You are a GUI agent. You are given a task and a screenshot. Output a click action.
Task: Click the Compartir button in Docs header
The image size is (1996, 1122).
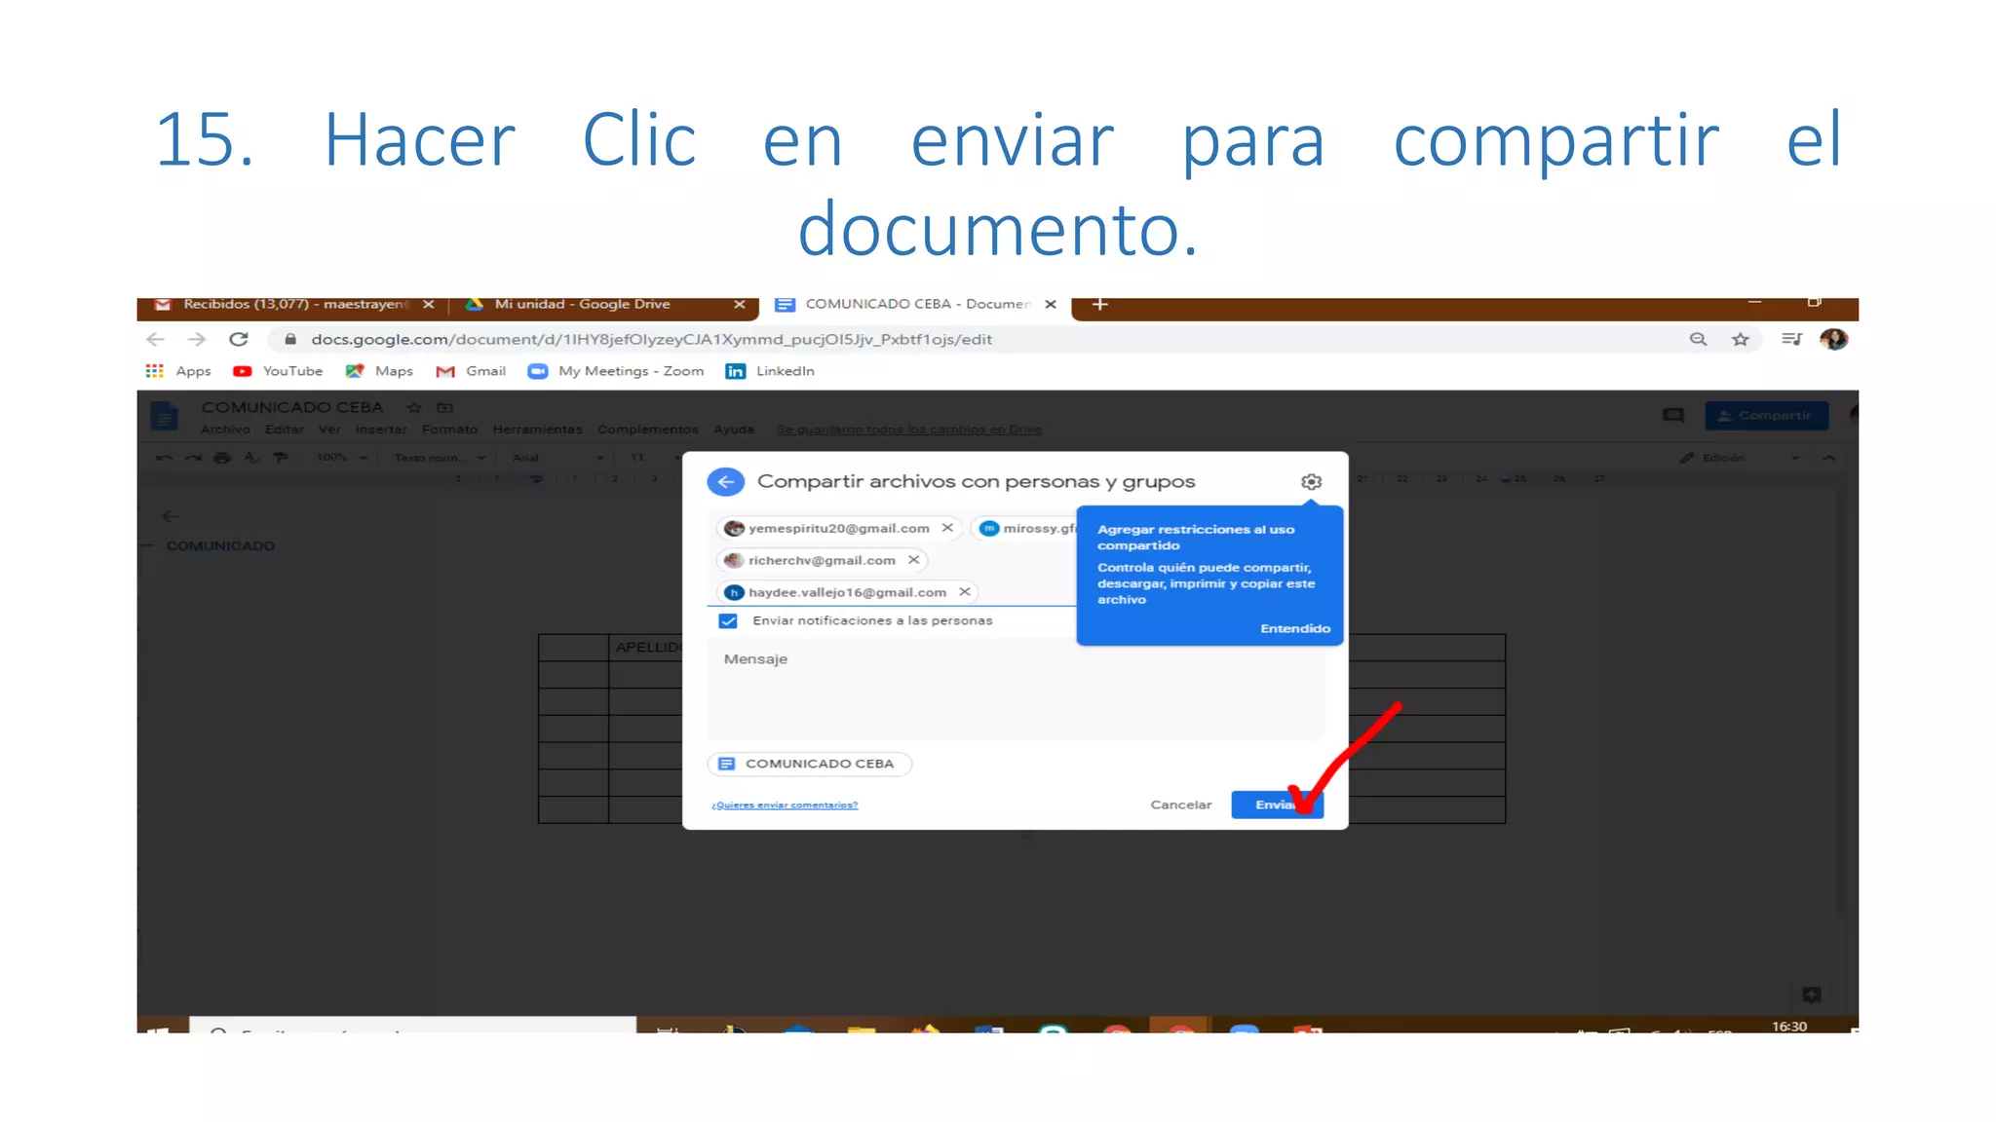[x=1766, y=415]
